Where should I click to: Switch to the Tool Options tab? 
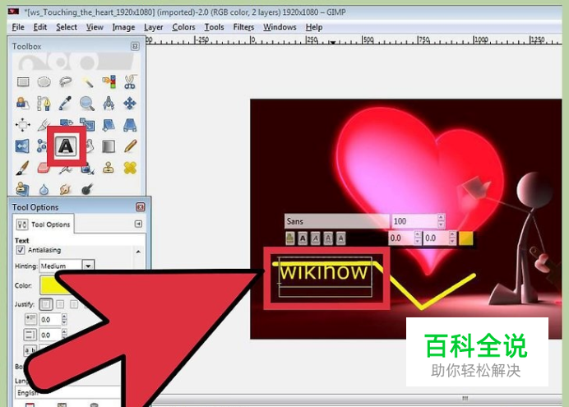click(x=44, y=224)
